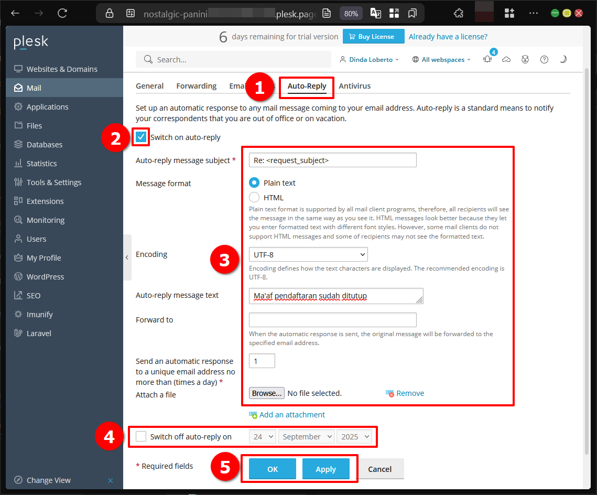Toggle dark mode with the moon icon
This screenshot has height=495, width=597.
pos(563,59)
